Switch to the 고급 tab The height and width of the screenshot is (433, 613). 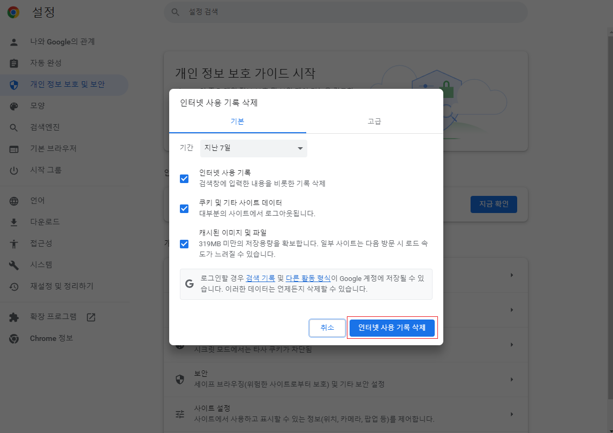[x=374, y=121]
